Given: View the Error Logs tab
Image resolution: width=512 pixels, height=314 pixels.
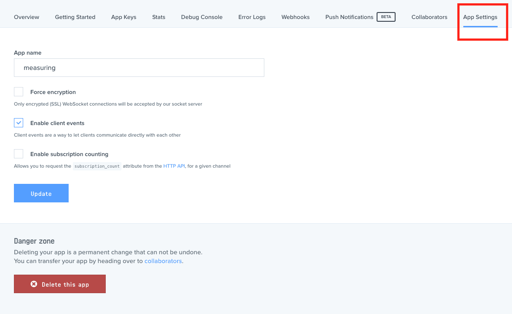Looking at the screenshot, I should tap(252, 17).
